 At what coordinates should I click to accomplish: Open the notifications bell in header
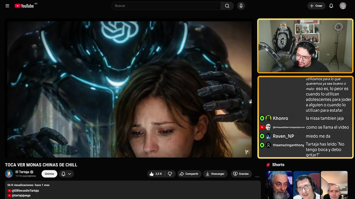pyautogui.click(x=331, y=6)
